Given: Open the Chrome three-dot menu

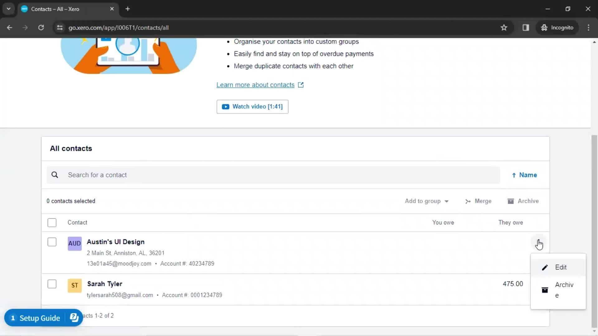Looking at the screenshot, I should [x=588, y=28].
